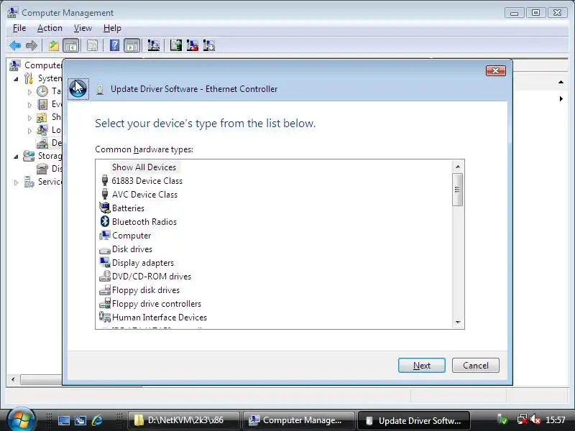575x431 pixels.
Task: Open Properties toolbar icon
Action: click(x=93, y=46)
